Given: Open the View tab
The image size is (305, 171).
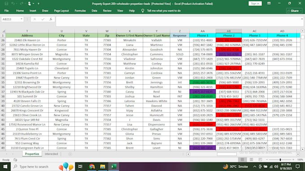Looking at the screenshot, I should click(120, 11).
